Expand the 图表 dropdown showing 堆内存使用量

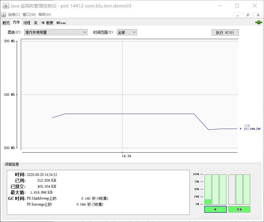pyautogui.click(x=56, y=32)
